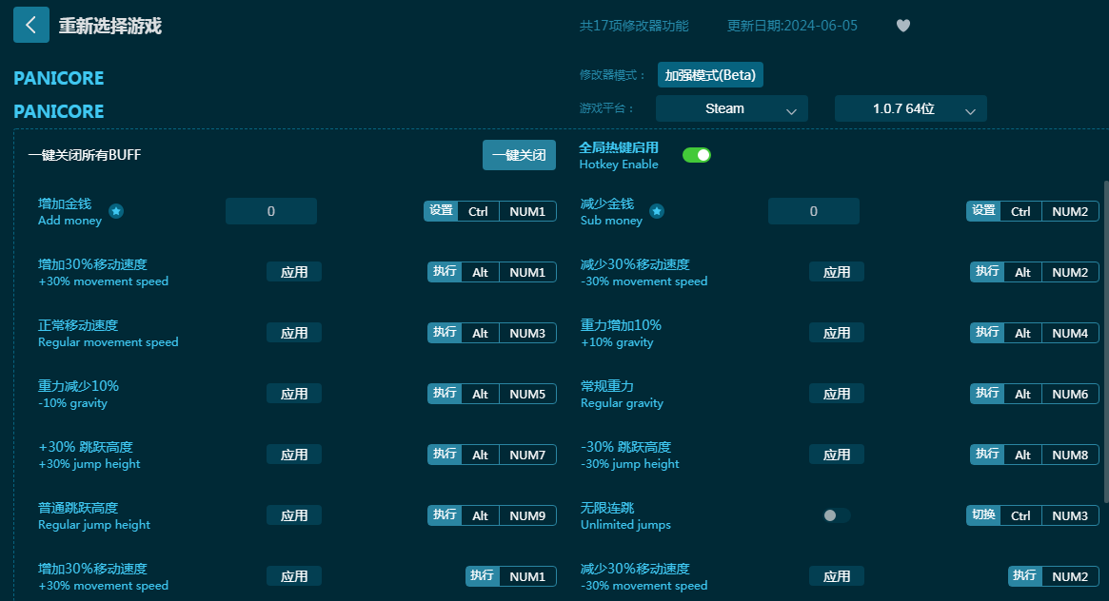Click NUM4 key for +10% gravity

tap(1070, 333)
